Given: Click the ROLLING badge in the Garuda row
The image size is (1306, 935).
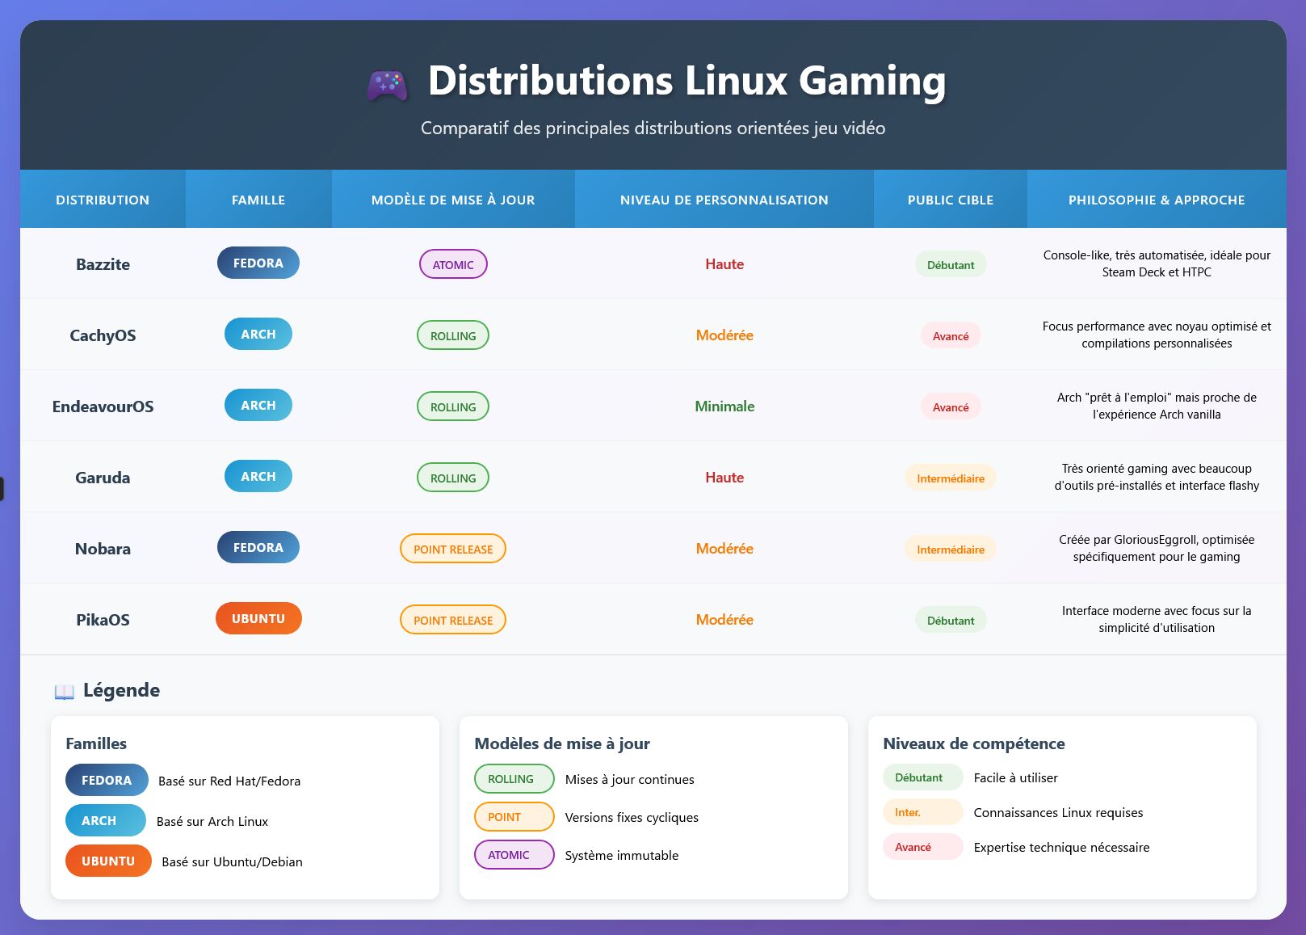Looking at the screenshot, I should (453, 478).
